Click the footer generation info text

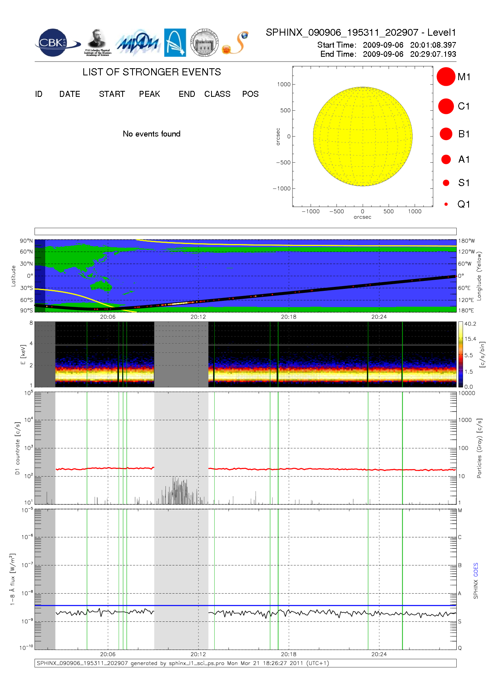coord(183,663)
